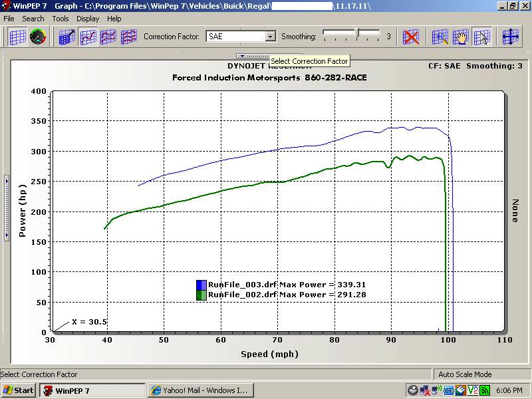
Task: Click the green wireless signal tray icon
Action: point(485,390)
